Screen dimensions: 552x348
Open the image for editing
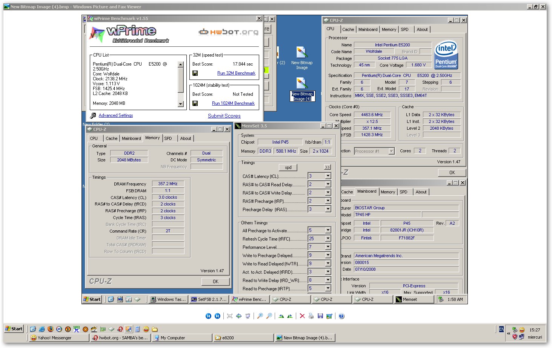pyautogui.click(x=329, y=316)
